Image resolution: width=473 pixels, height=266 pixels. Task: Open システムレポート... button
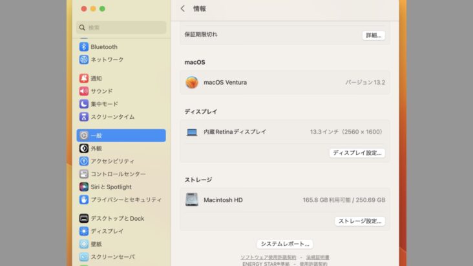tap(285, 244)
